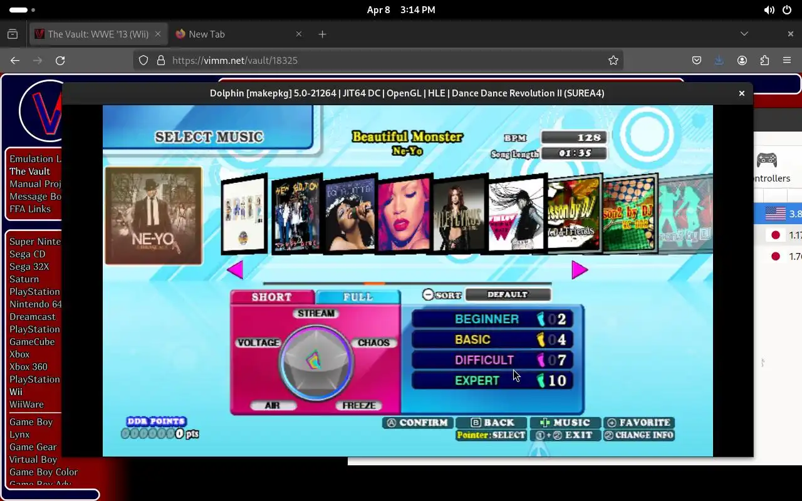The height and width of the screenshot is (501, 802).
Task: Switch to the FULL tab
Action: 358,297
